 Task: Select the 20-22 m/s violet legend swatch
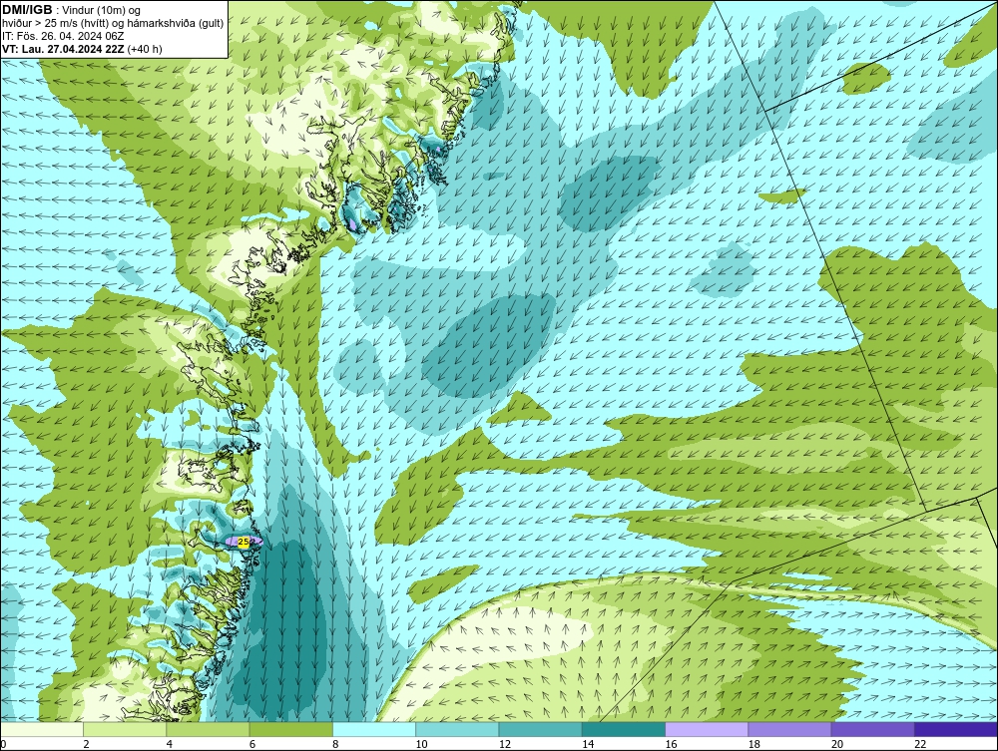[872, 729]
